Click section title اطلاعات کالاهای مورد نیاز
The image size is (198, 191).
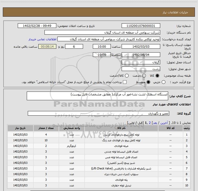pyautogui.click(x=172, y=104)
